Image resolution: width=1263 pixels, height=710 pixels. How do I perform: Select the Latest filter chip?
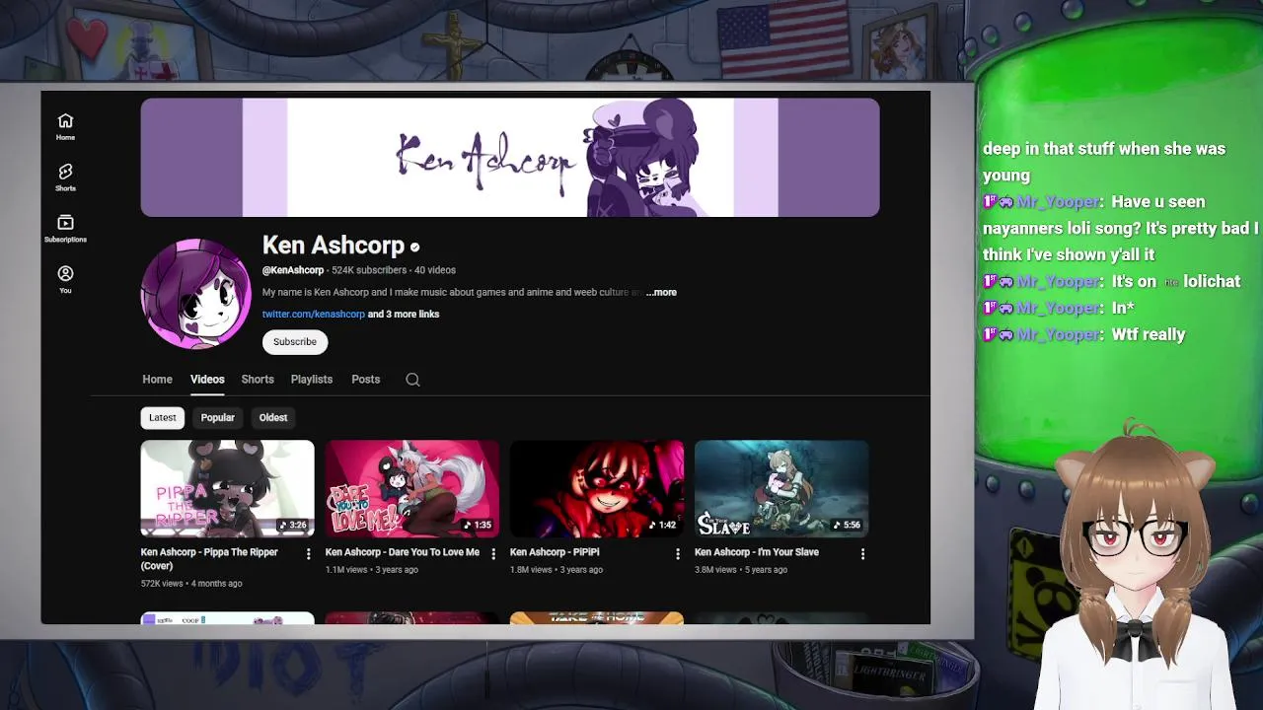point(163,417)
